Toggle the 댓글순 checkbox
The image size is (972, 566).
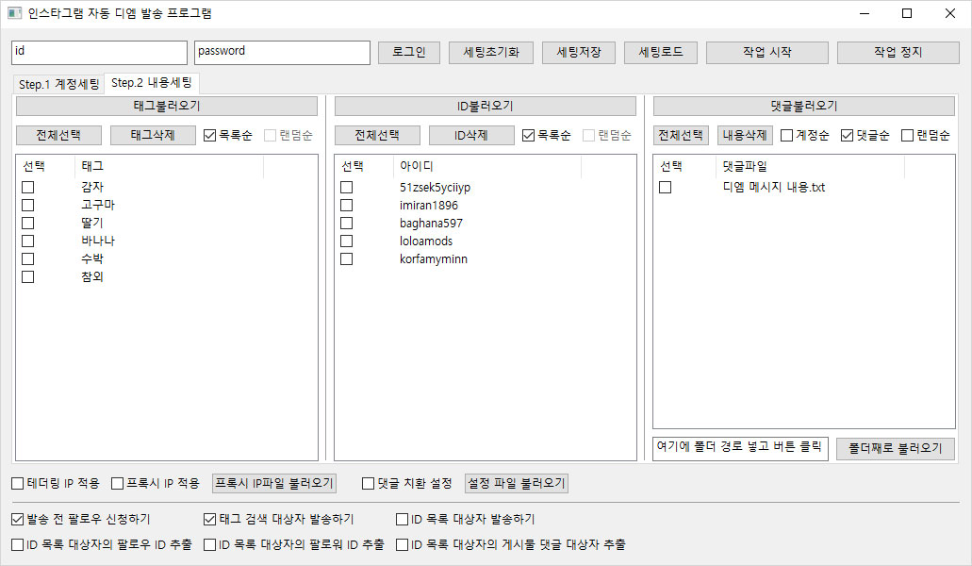click(x=847, y=135)
